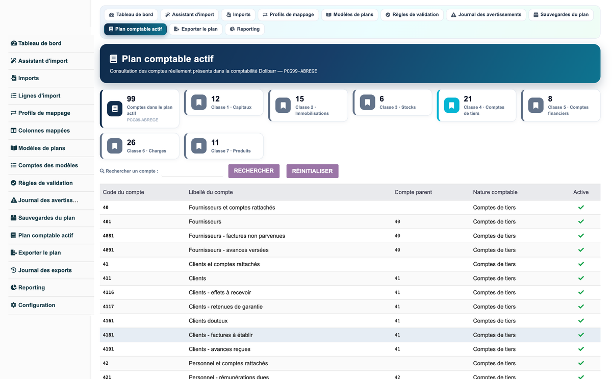Click the bookmark icon on Classe 6 Charges card
This screenshot has width=612, height=379.
pyautogui.click(x=115, y=146)
